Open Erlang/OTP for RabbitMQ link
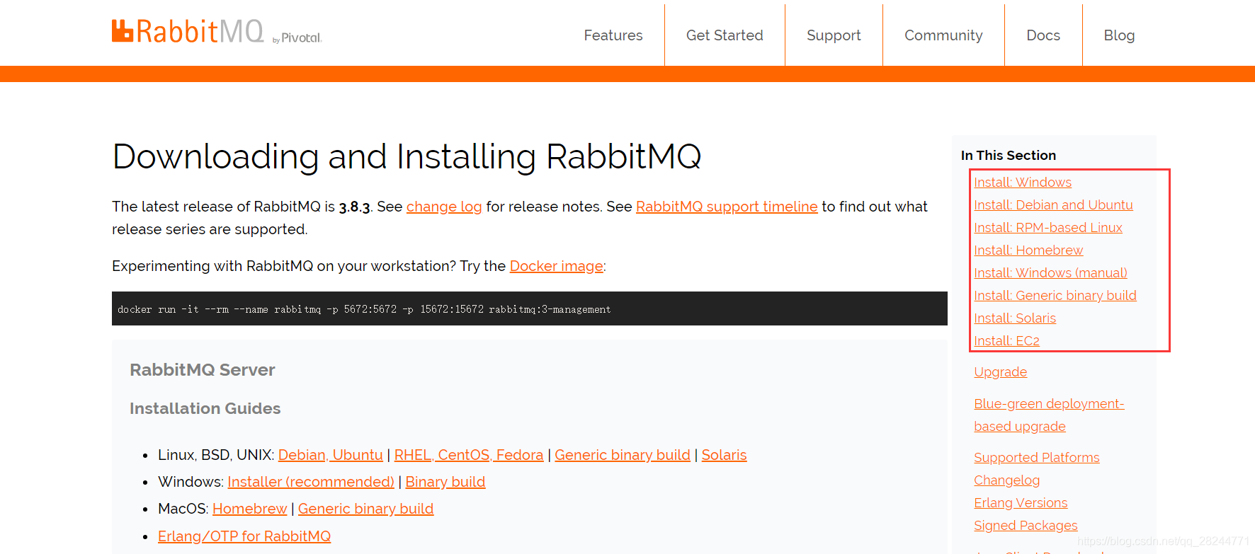The width and height of the screenshot is (1255, 554). click(244, 536)
